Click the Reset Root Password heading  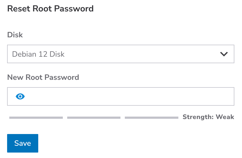[x=50, y=9]
